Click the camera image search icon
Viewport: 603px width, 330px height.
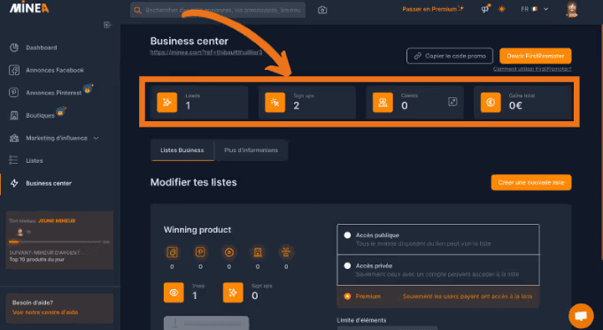(x=322, y=10)
